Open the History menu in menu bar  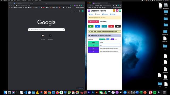coord(19,1)
